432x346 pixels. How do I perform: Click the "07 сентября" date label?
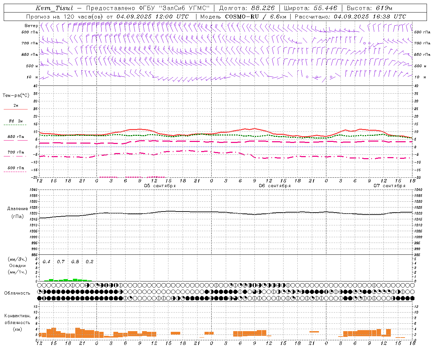pos(389,186)
